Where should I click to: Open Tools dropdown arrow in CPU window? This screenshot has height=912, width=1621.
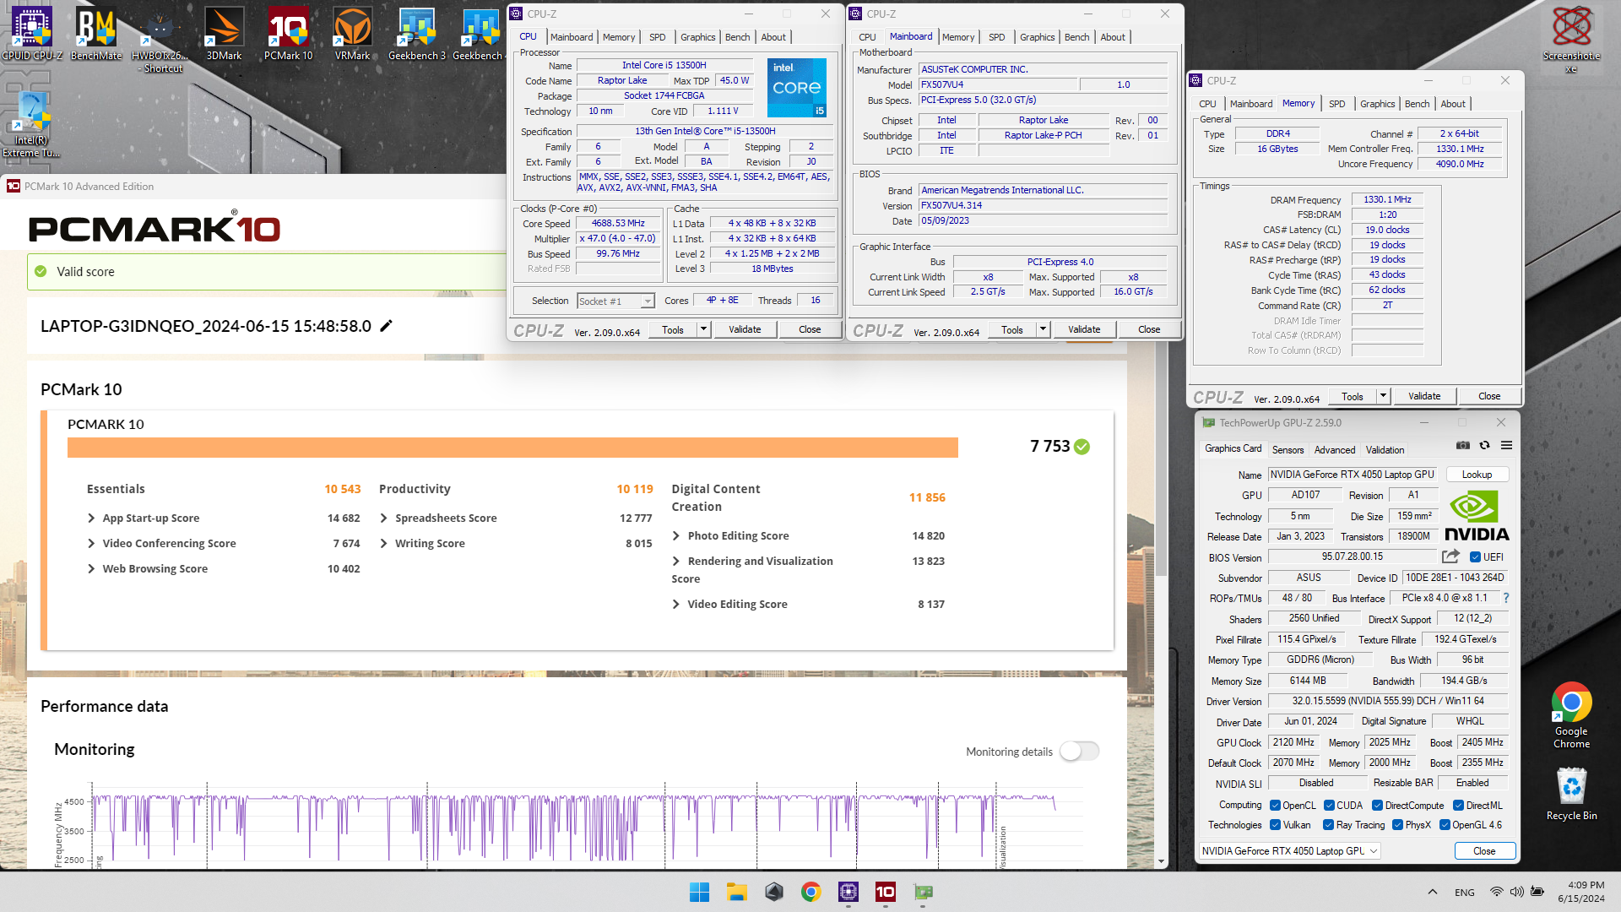(x=703, y=329)
